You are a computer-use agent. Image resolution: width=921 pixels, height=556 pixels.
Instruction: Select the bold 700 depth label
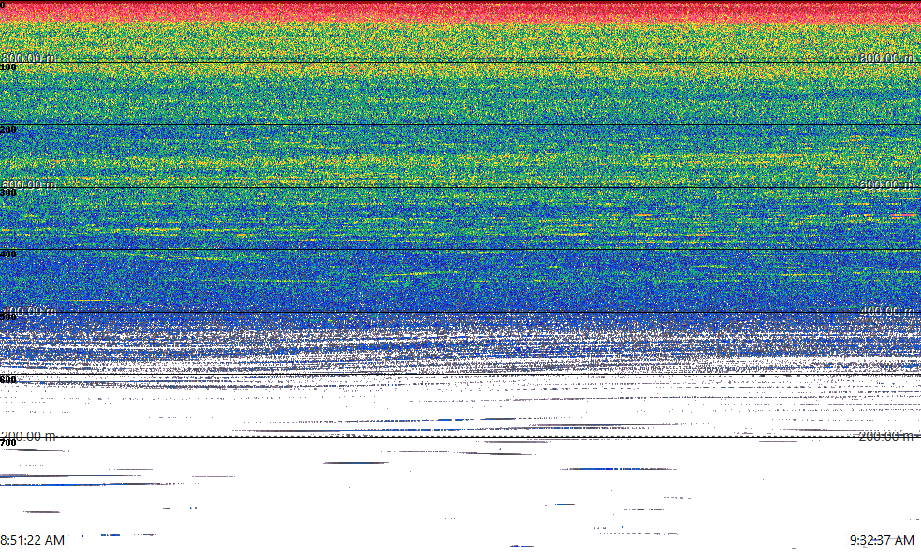8,443
